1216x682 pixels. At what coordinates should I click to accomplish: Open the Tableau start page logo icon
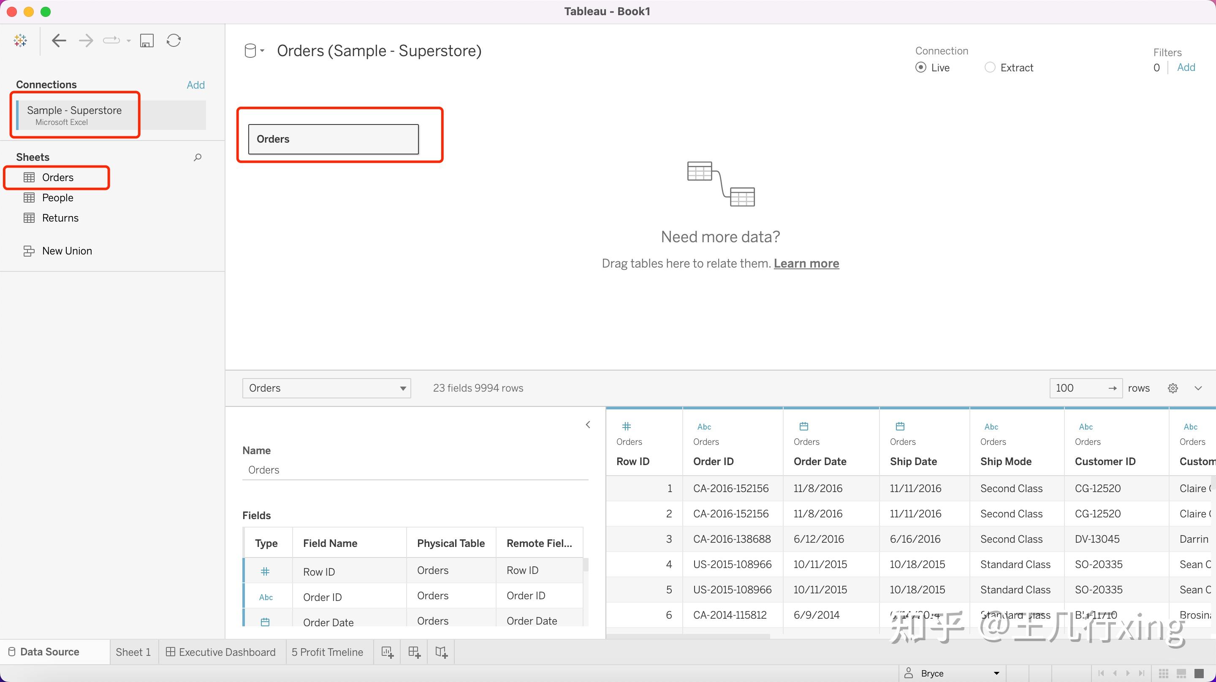coord(20,41)
